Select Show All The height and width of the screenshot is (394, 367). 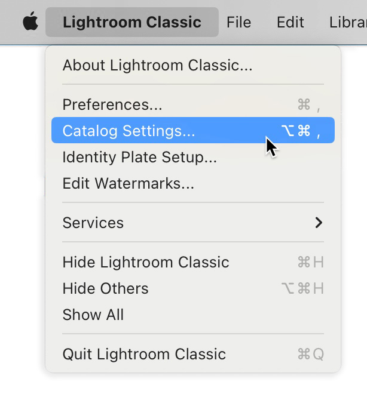tap(93, 315)
